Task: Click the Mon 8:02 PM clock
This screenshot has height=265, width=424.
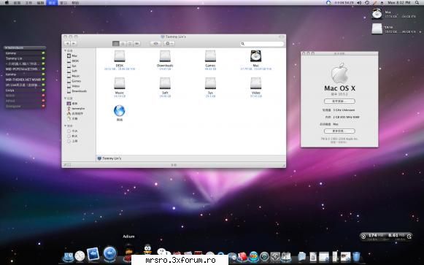Action: coord(399,3)
